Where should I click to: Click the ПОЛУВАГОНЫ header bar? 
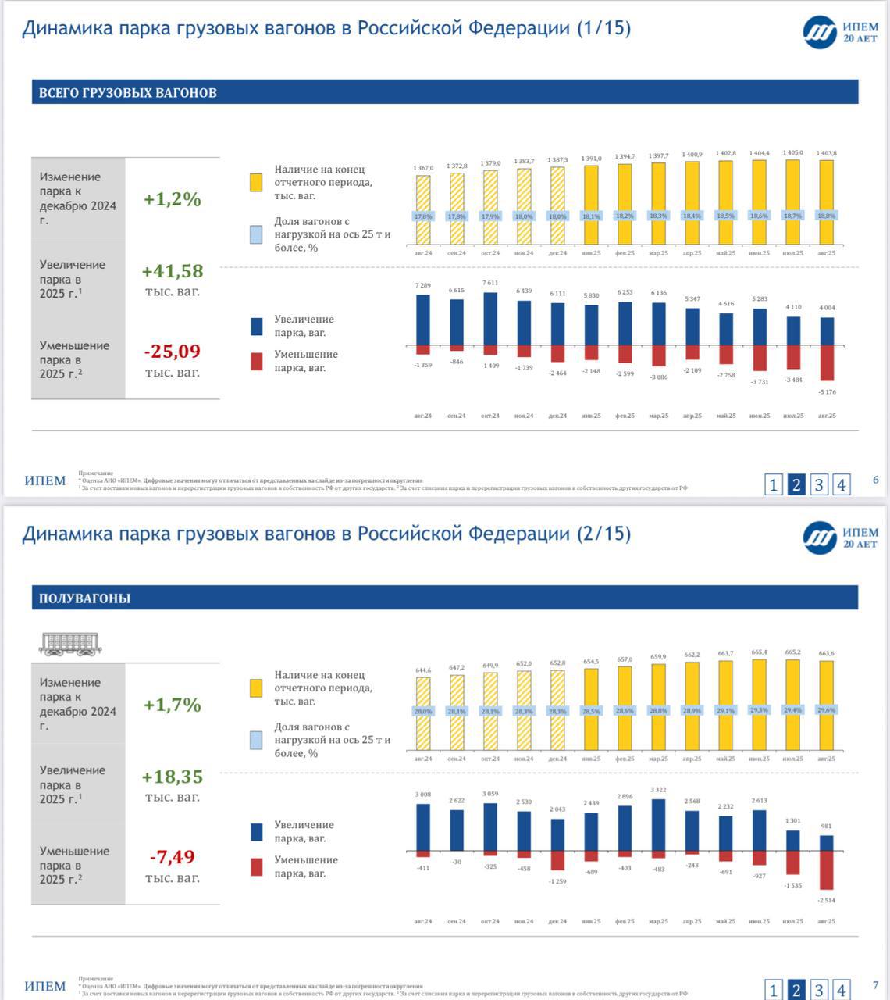[445, 598]
